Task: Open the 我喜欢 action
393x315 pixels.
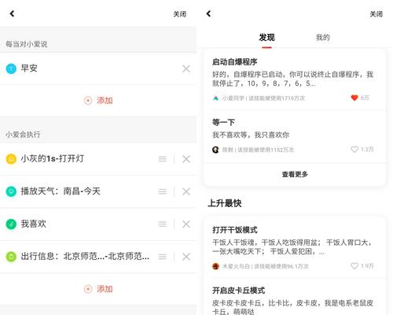Action: point(34,224)
